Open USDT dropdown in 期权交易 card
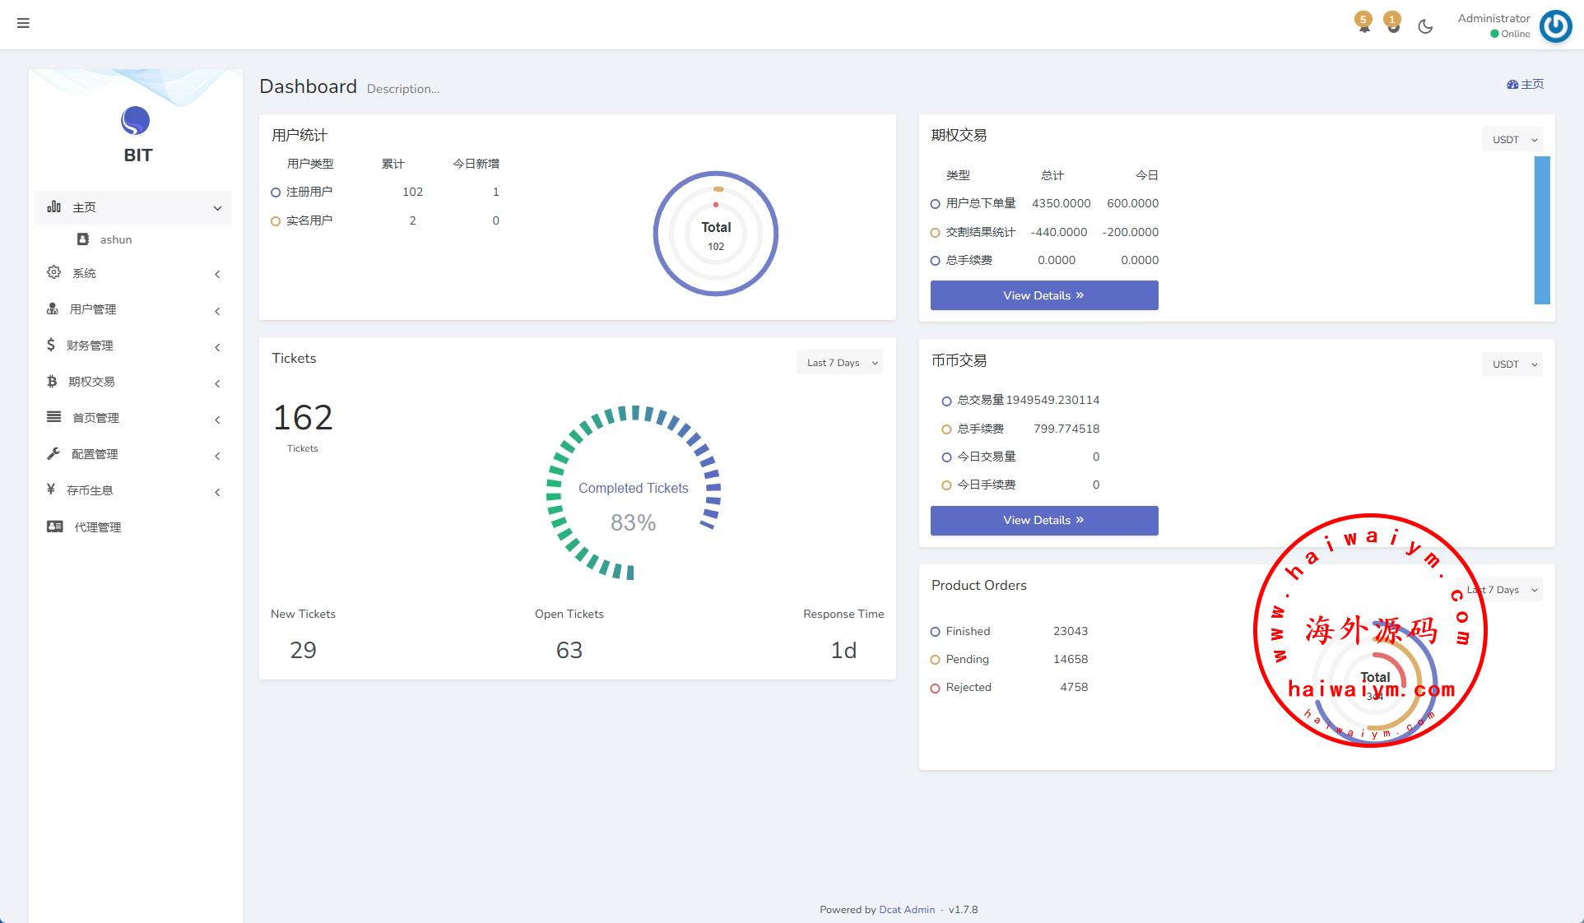Screen dimensions: 1584x923 [x=1512, y=140]
